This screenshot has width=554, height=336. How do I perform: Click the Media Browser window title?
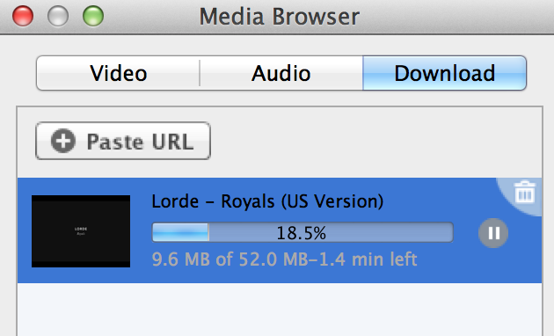pyautogui.click(x=279, y=16)
